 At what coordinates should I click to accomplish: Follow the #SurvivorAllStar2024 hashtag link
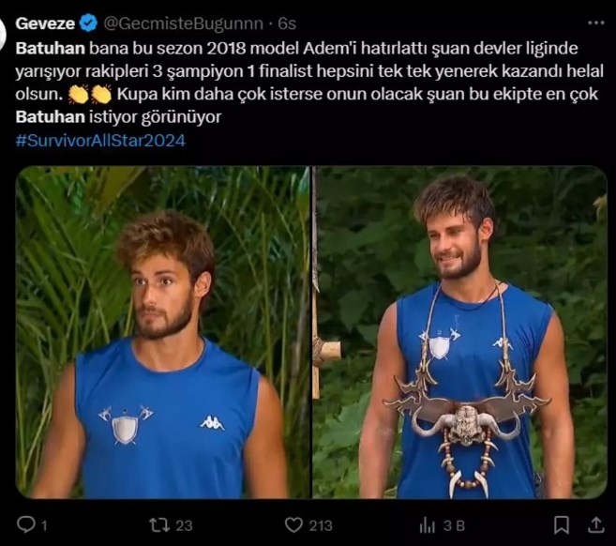click(x=100, y=141)
